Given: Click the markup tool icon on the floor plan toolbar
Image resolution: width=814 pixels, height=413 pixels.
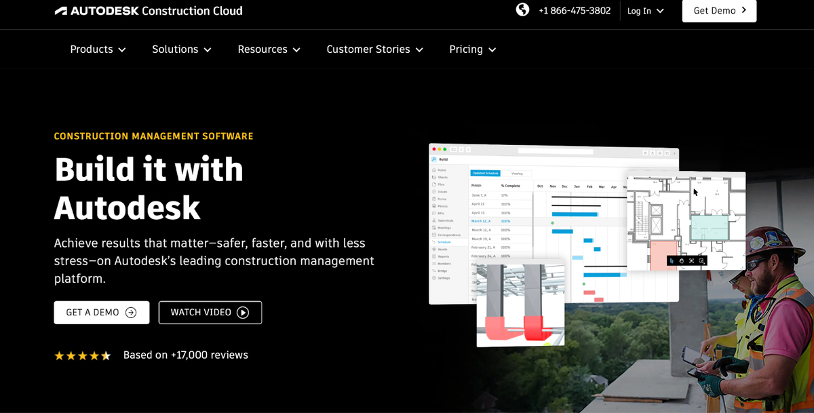Looking at the screenshot, I should (x=701, y=260).
